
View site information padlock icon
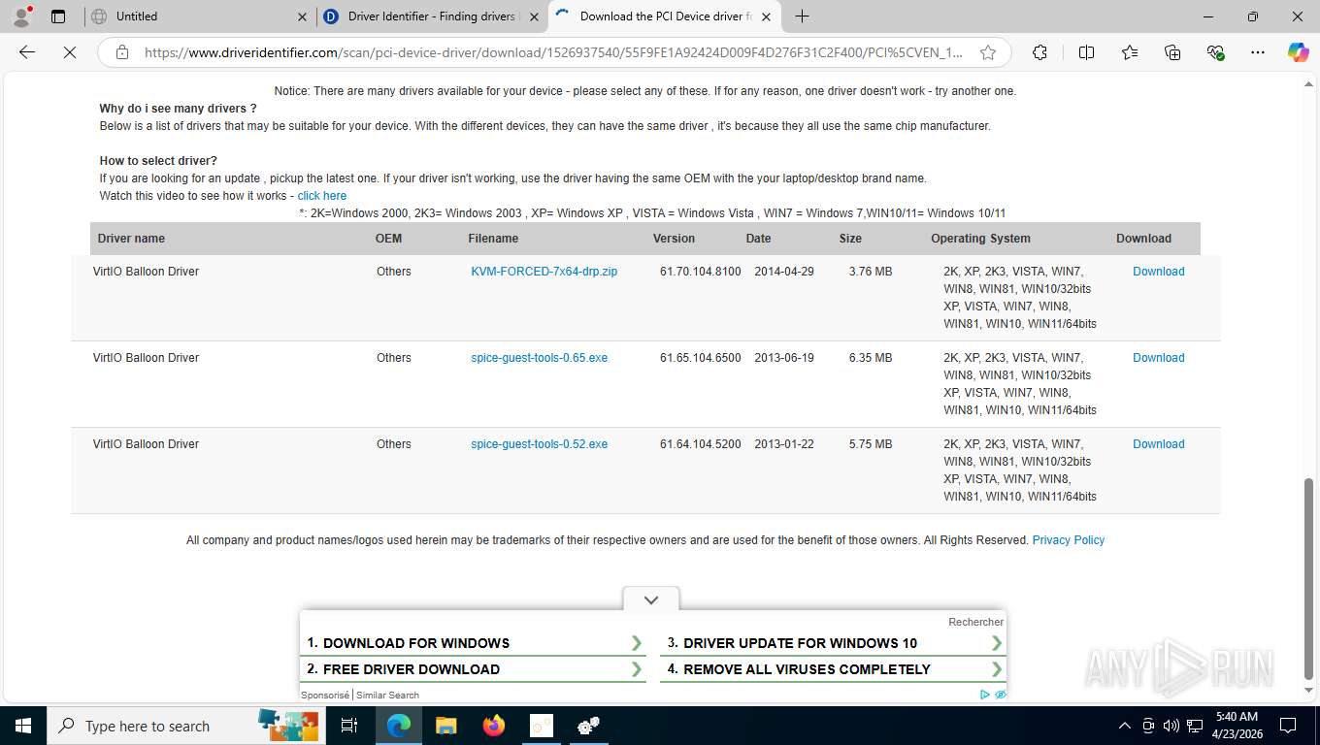[x=122, y=52]
